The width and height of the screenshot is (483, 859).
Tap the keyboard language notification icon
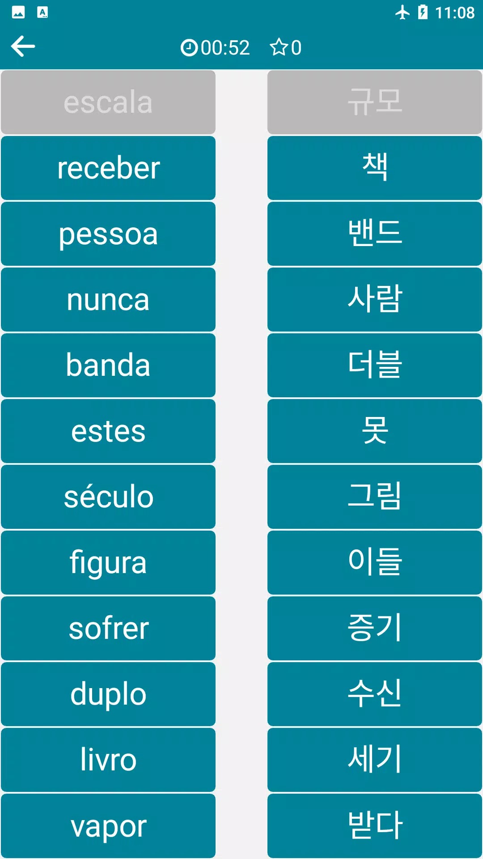pyautogui.click(x=42, y=13)
